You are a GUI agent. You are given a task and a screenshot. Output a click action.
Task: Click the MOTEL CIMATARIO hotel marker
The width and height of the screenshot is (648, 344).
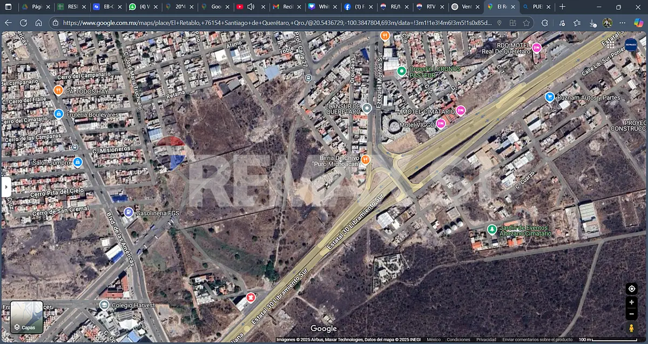coord(460,111)
